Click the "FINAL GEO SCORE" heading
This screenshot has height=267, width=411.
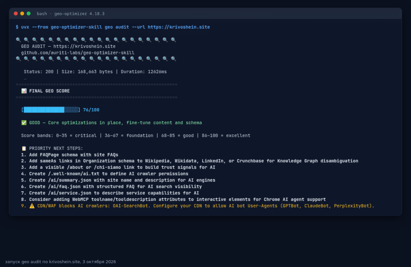(49, 91)
